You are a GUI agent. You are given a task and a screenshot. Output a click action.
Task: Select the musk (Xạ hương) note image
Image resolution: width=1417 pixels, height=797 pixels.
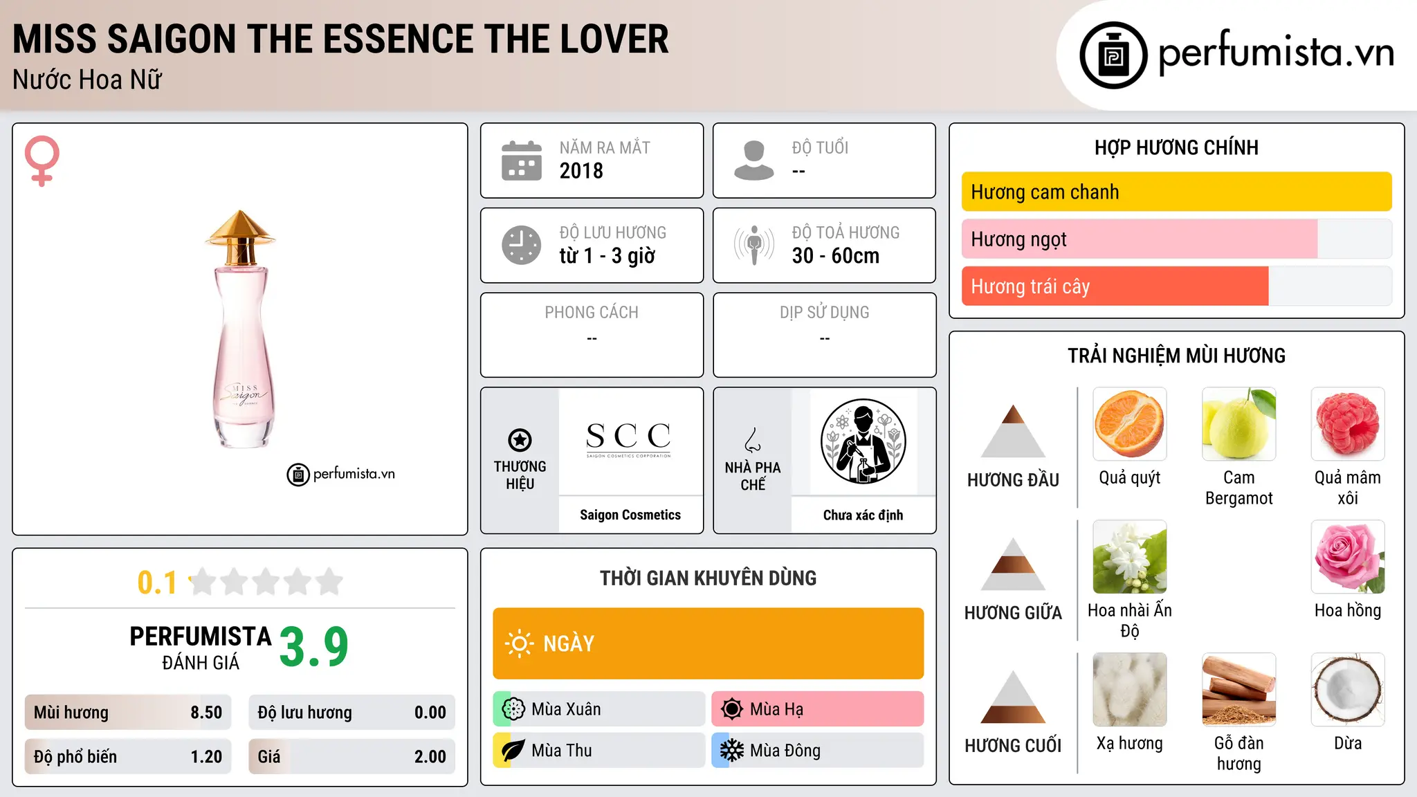pyautogui.click(x=1130, y=690)
